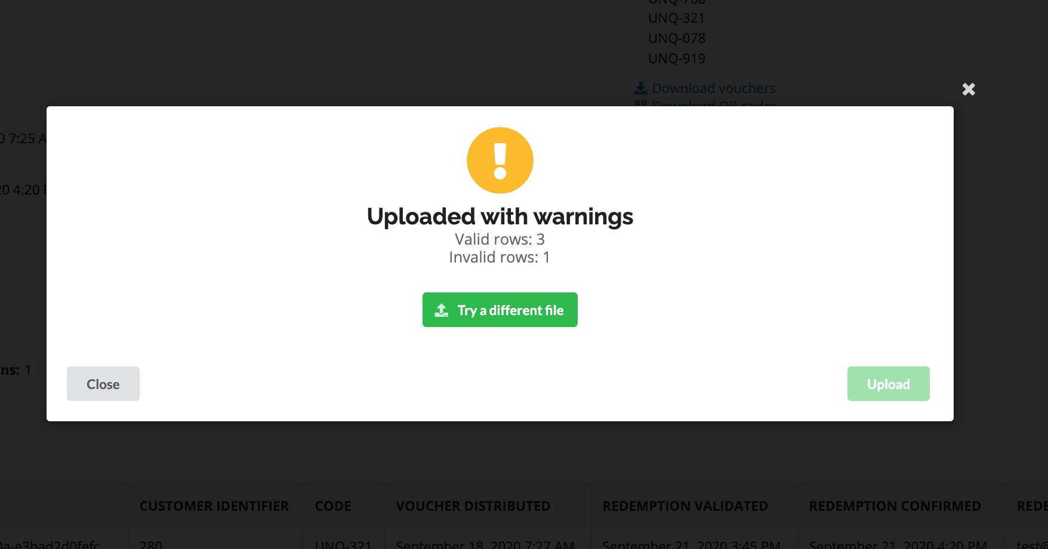Image resolution: width=1048 pixels, height=549 pixels.
Task: Confirm with the Upload button
Action: 889,384
